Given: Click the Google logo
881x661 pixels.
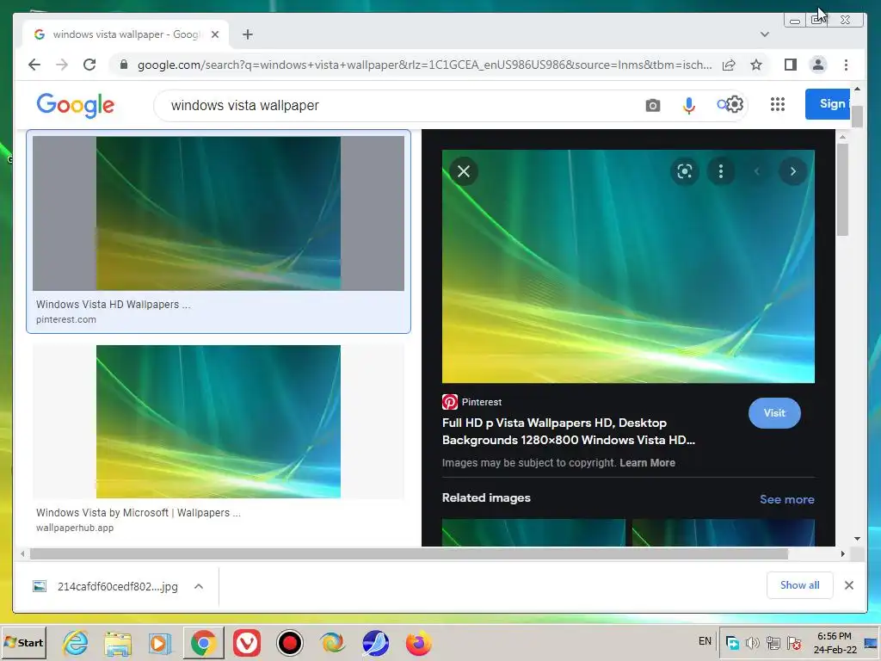Looking at the screenshot, I should coord(76,106).
